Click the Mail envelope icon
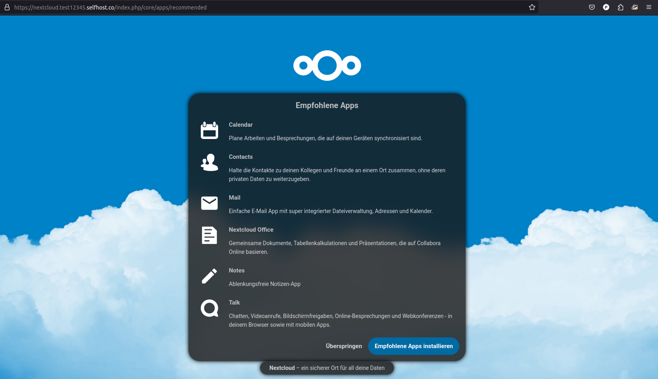 209,203
